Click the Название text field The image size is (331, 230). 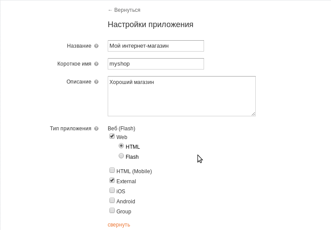[x=156, y=46]
